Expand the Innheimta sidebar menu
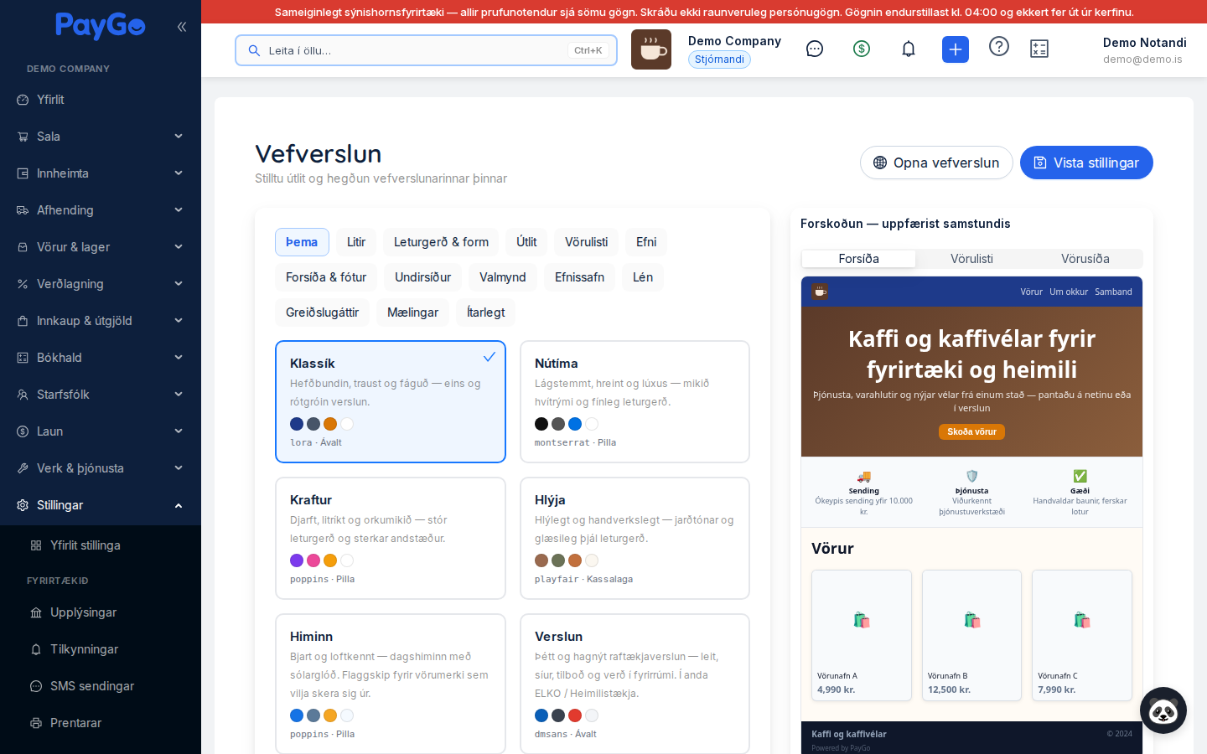1207x754 pixels. (101, 173)
